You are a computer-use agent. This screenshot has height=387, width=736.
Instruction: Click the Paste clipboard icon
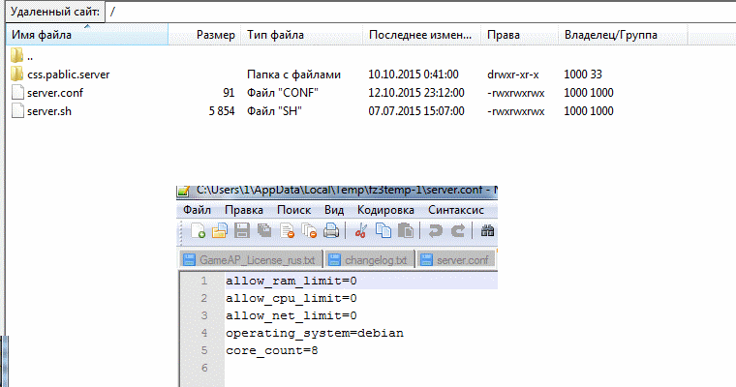406,231
